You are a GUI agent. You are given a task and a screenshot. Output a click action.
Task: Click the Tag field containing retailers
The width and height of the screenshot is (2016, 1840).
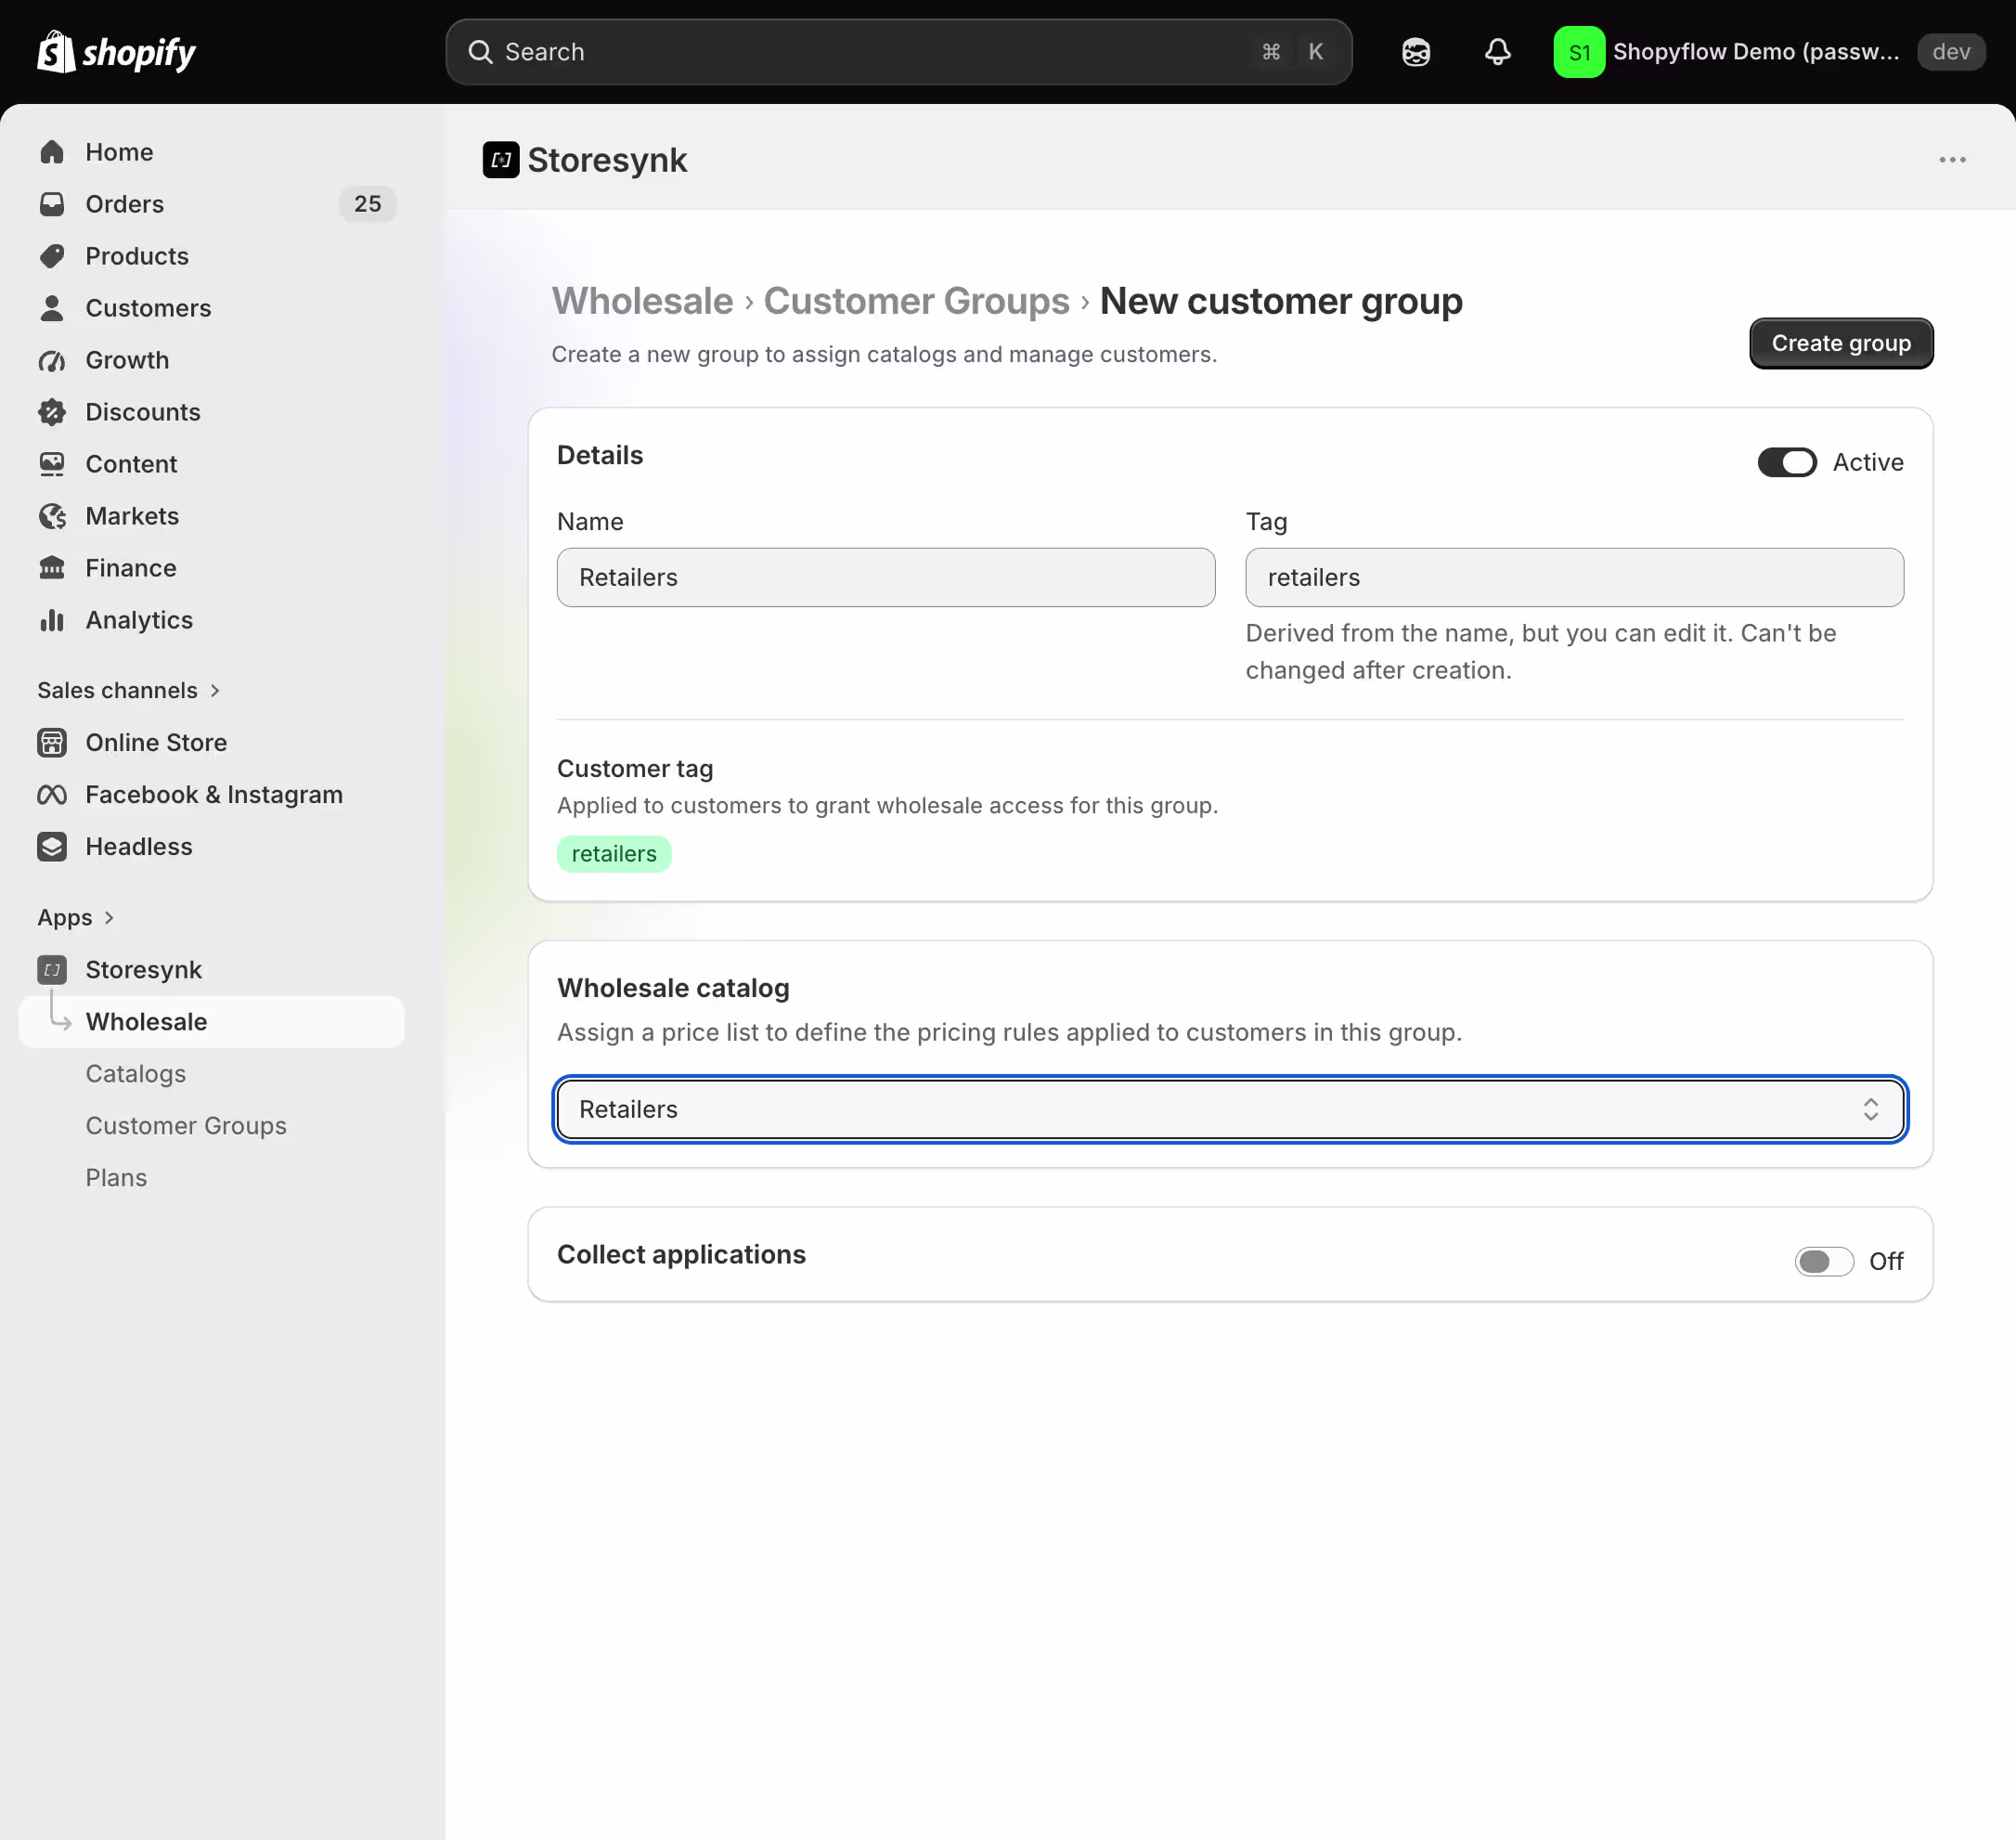(x=1574, y=578)
